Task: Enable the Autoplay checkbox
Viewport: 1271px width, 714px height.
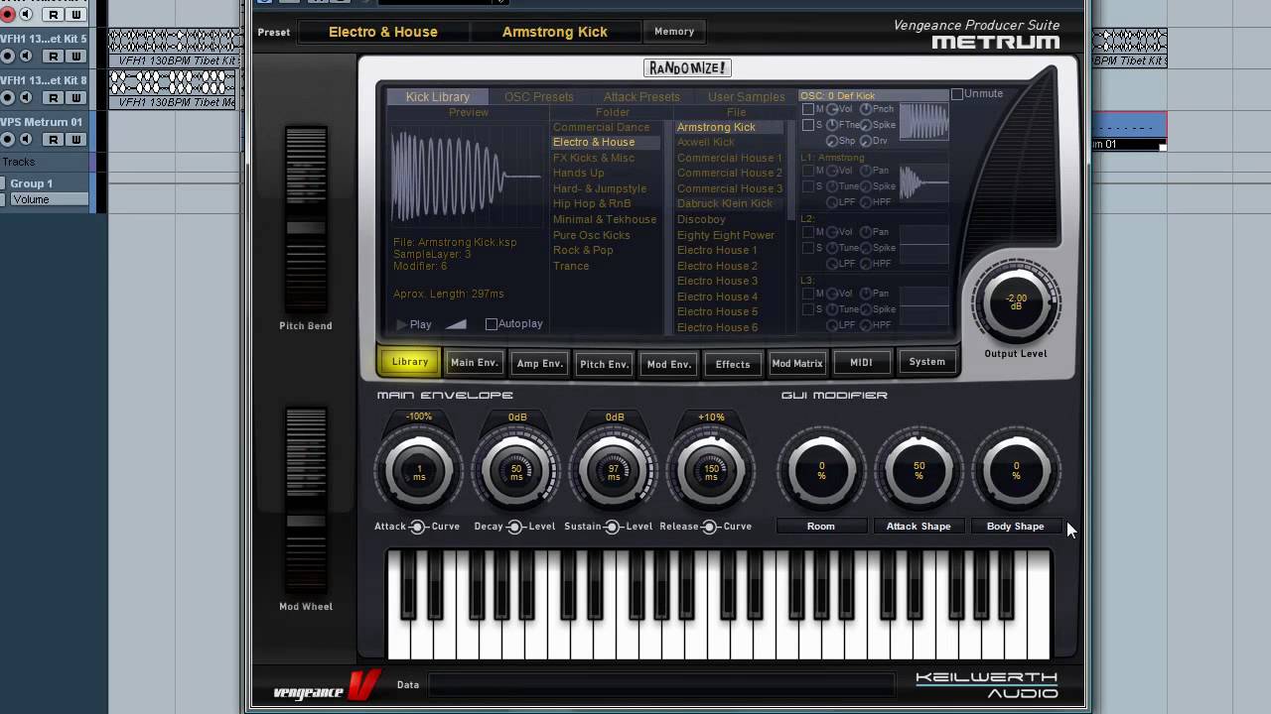Action: (x=491, y=324)
